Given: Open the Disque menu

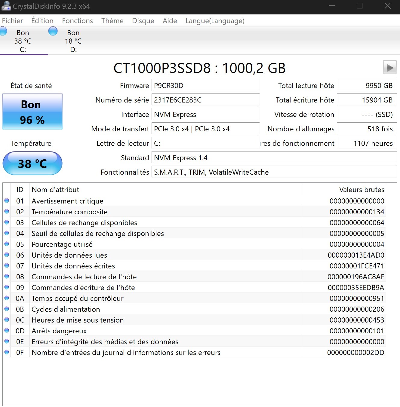Looking at the screenshot, I should click(143, 21).
